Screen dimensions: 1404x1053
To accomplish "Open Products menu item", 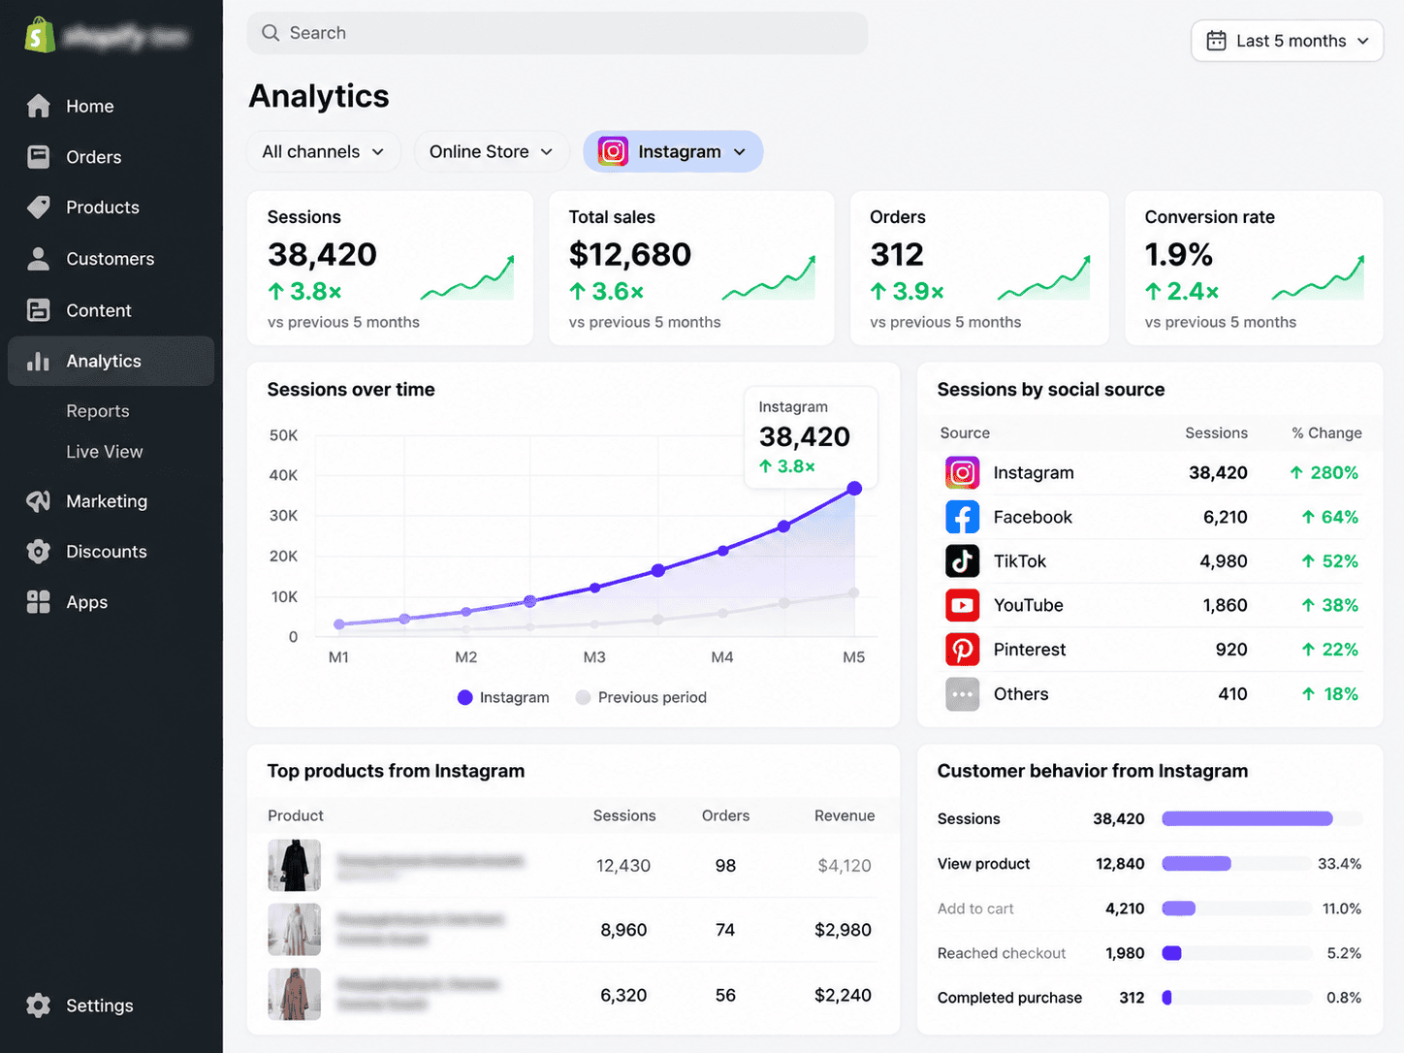I will click(111, 207).
